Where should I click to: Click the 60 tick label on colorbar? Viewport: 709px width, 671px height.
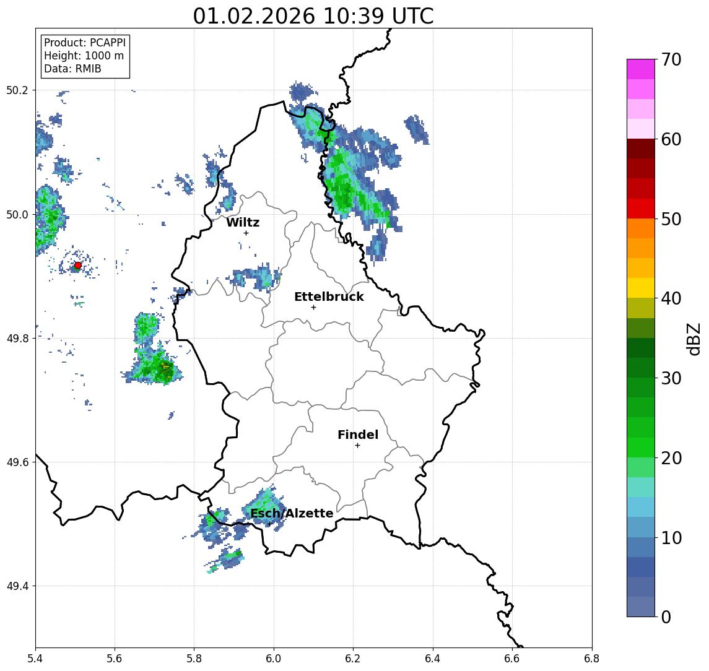[671, 139]
